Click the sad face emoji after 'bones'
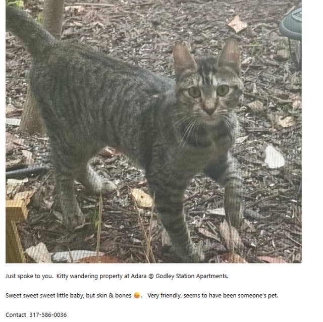The height and width of the screenshot is (322, 323). click(137, 295)
